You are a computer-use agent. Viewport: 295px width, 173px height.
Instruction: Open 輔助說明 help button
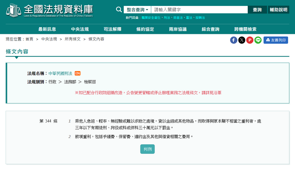point(278,10)
